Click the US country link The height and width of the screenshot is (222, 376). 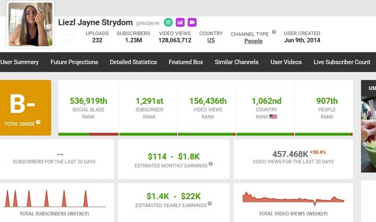(211, 41)
